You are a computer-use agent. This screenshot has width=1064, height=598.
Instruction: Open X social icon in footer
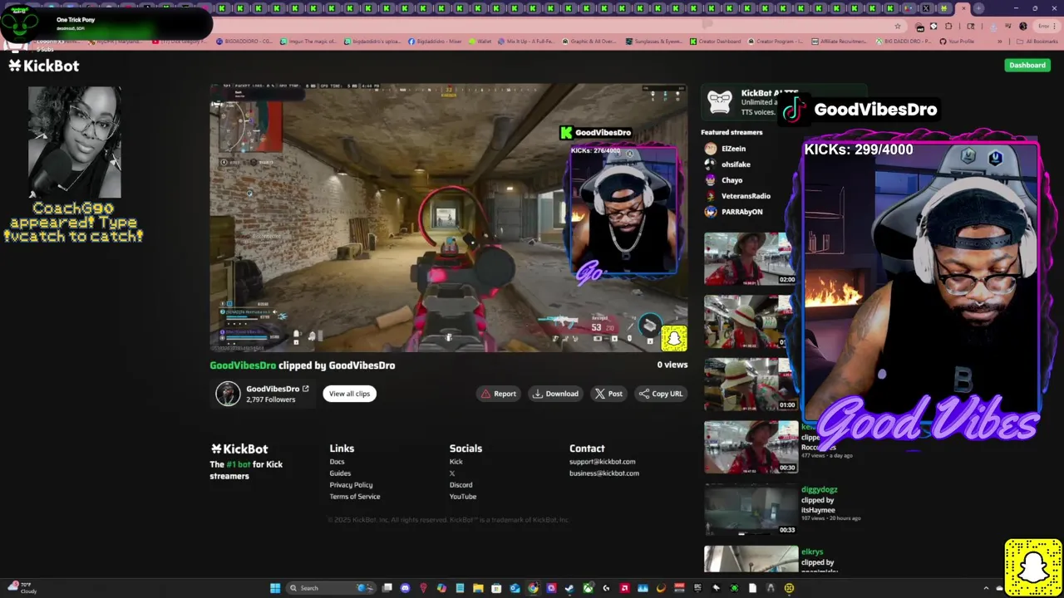pyautogui.click(x=452, y=473)
